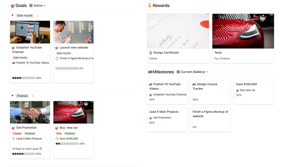Viewport: 286px width, 167px height.
Task: Open the Buy new car relation link
Action: pos(247,90)
